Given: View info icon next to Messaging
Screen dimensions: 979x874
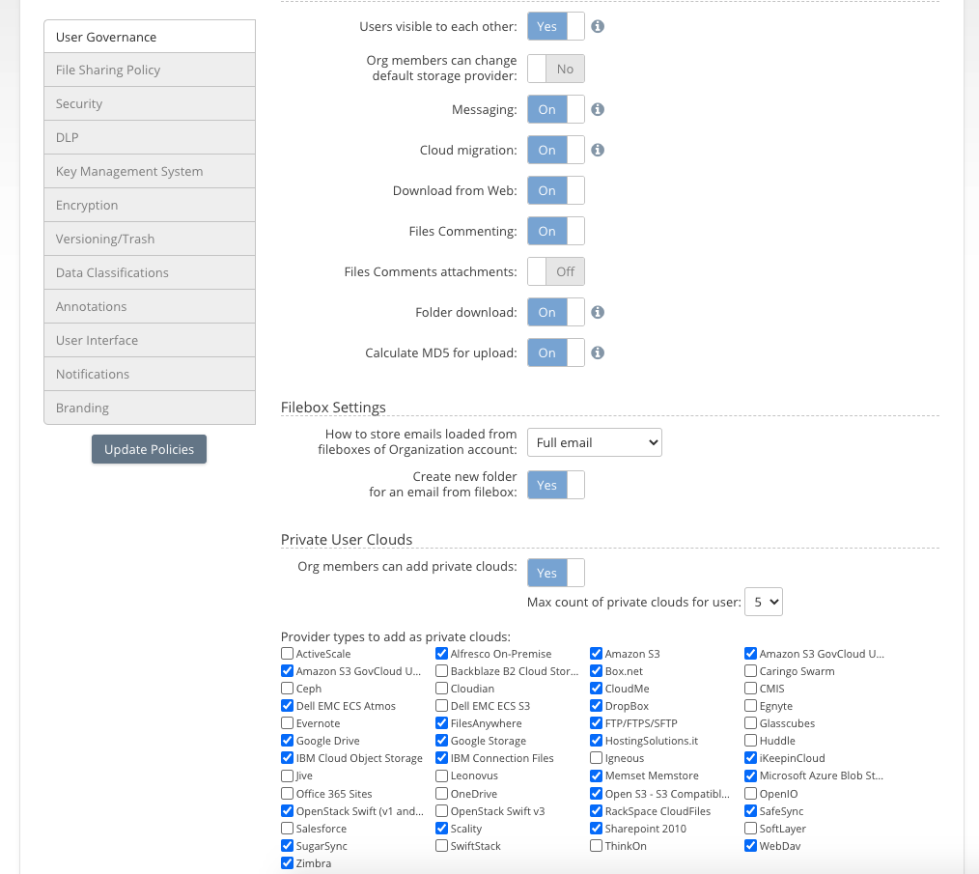Looking at the screenshot, I should pyautogui.click(x=597, y=109).
